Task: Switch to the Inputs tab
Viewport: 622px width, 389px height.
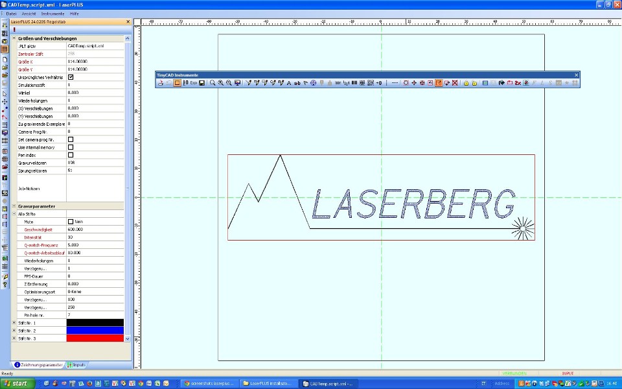Action: tap(76, 365)
